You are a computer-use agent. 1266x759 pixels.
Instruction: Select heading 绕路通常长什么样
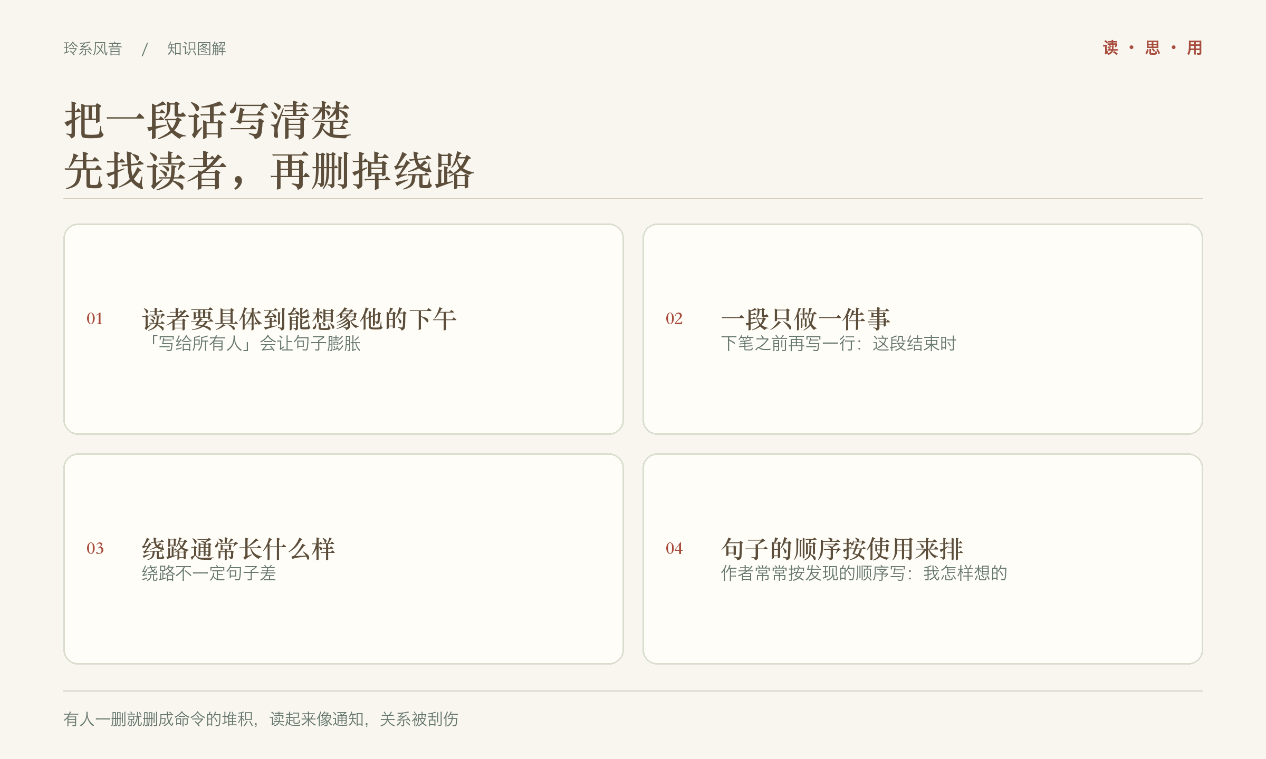point(238,549)
